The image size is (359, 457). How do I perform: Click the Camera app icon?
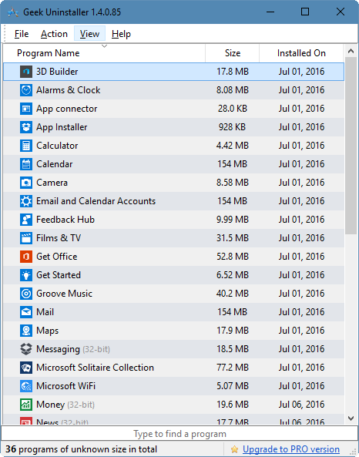click(x=26, y=183)
